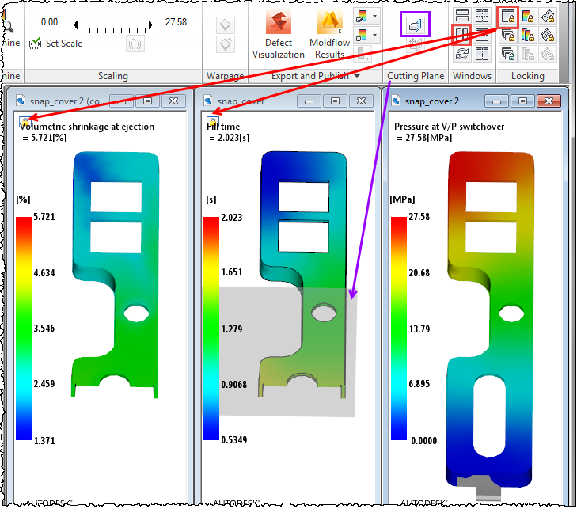Decrease scale with slider left arrow
Screen dimensions: 577x509
coord(76,25)
